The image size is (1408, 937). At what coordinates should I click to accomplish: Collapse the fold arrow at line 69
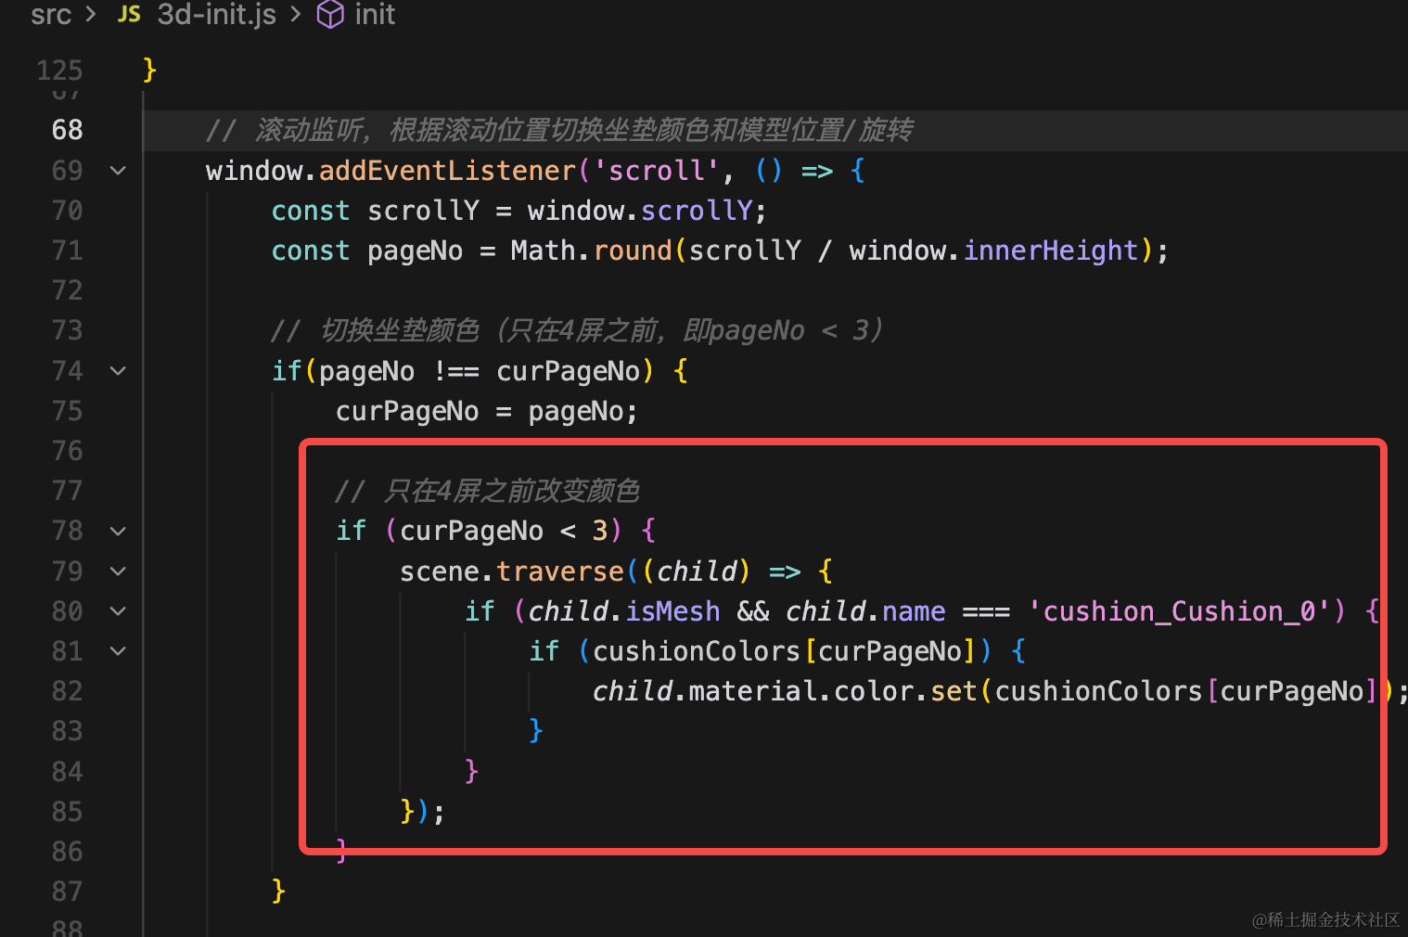click(118, 171)
